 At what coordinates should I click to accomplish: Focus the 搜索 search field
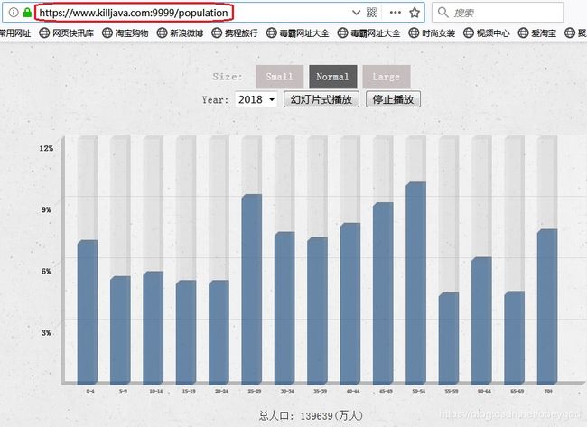[x=498, y=13]
